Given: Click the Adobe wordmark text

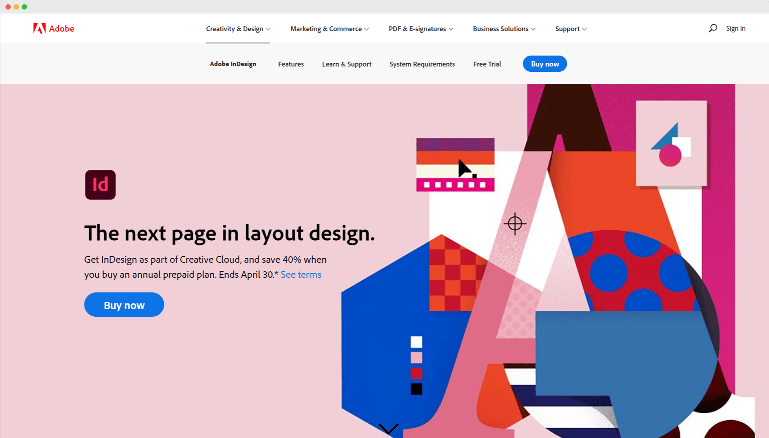Looking at the screenshot, I should point(62,28).
